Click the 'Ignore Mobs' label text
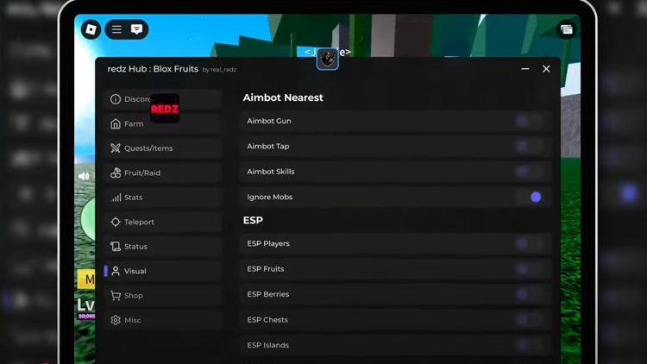Image resolution: width=647 pixels, height=364 pixels. (270, 198)
